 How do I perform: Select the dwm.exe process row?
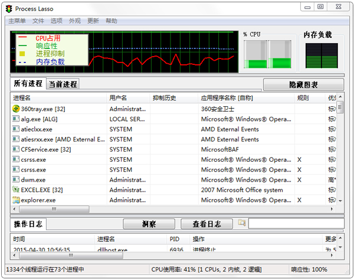pyautogui.click(x=173, y=180)
